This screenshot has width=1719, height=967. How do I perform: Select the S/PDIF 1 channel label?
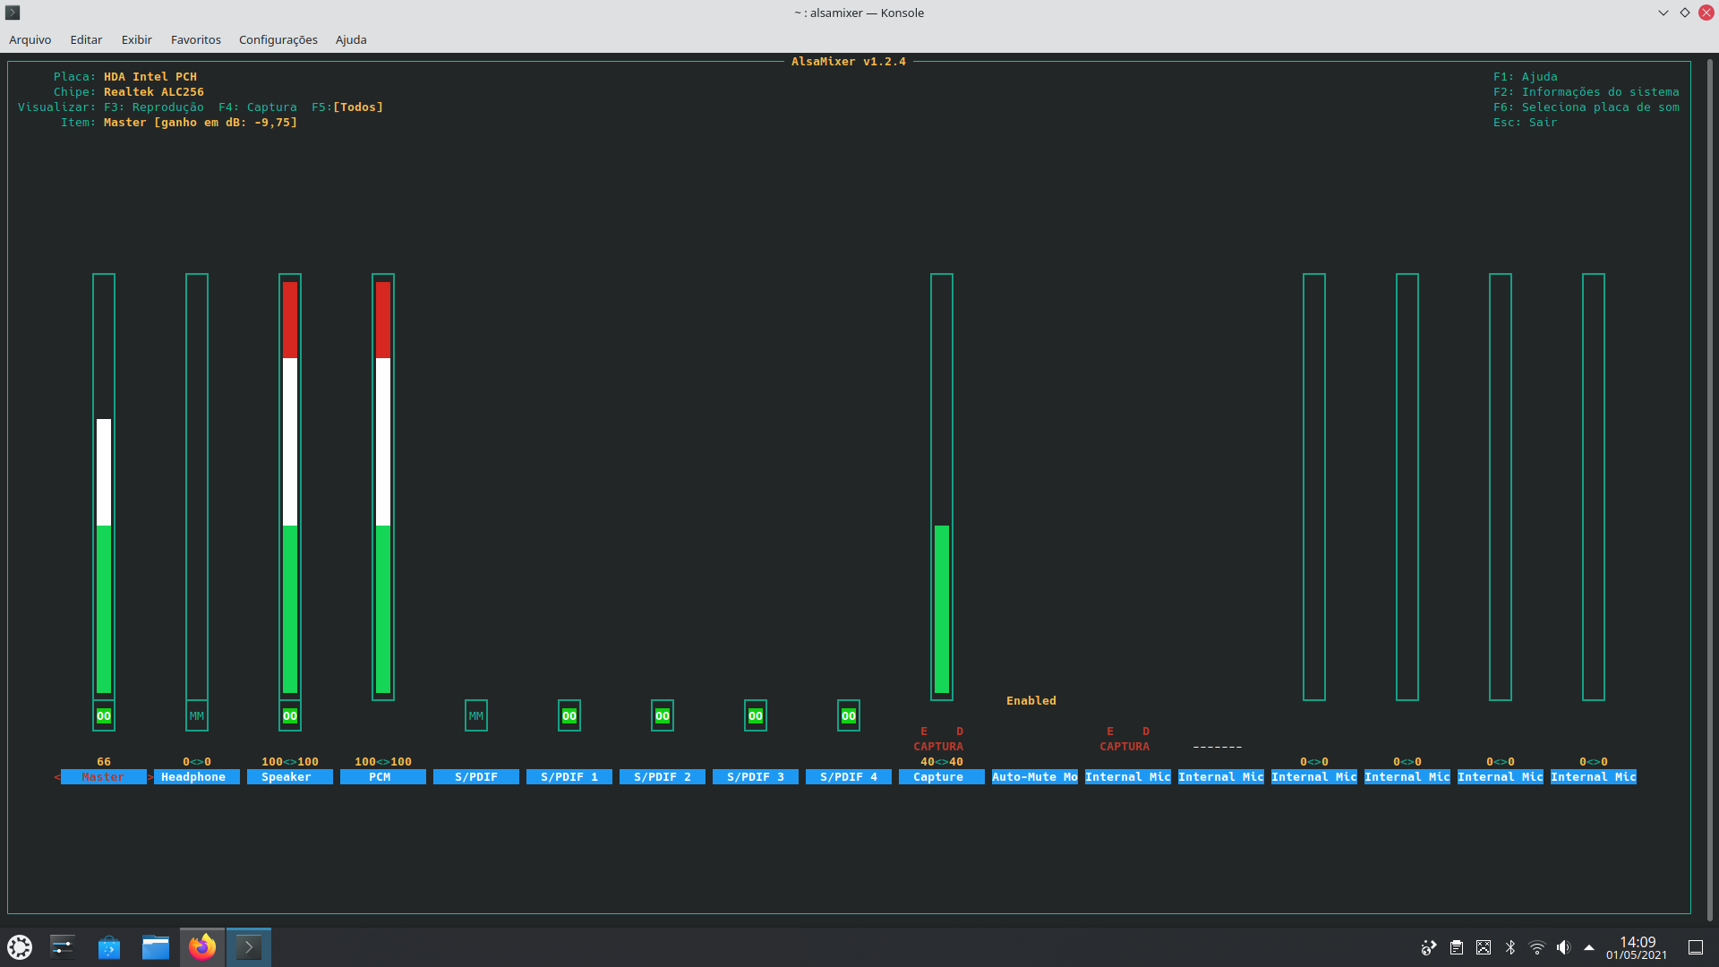coord(569,776)
